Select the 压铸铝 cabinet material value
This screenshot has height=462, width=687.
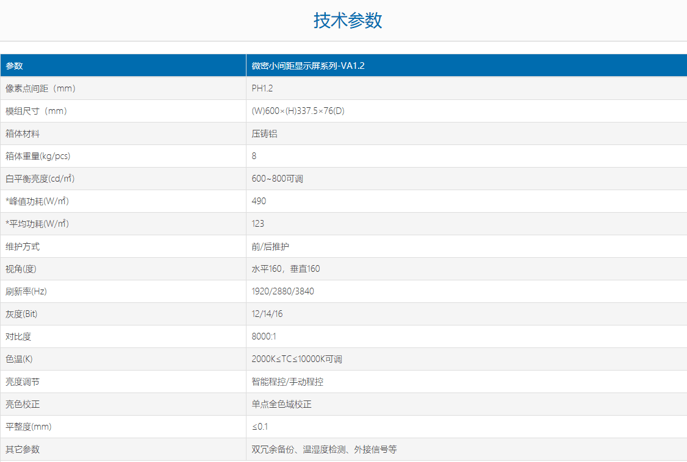tap(264, 133)
